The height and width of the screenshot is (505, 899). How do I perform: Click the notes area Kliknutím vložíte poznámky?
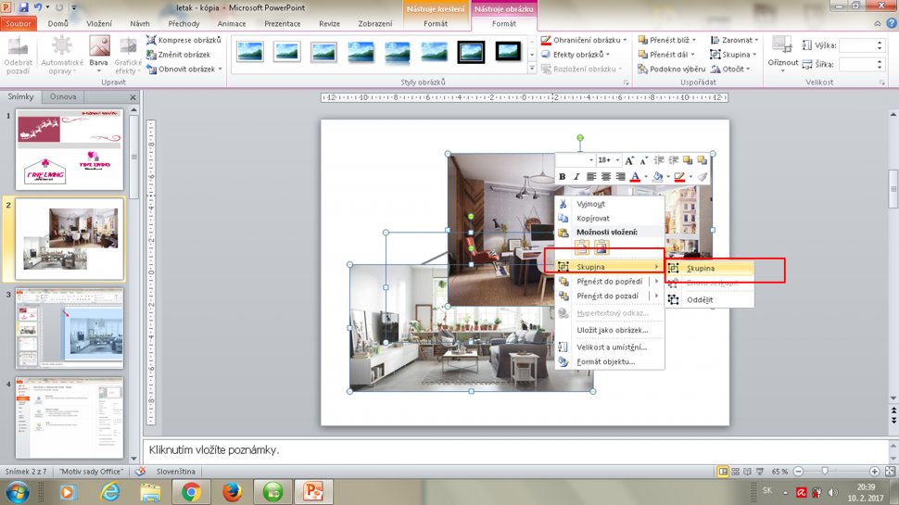tap(214, 450)
